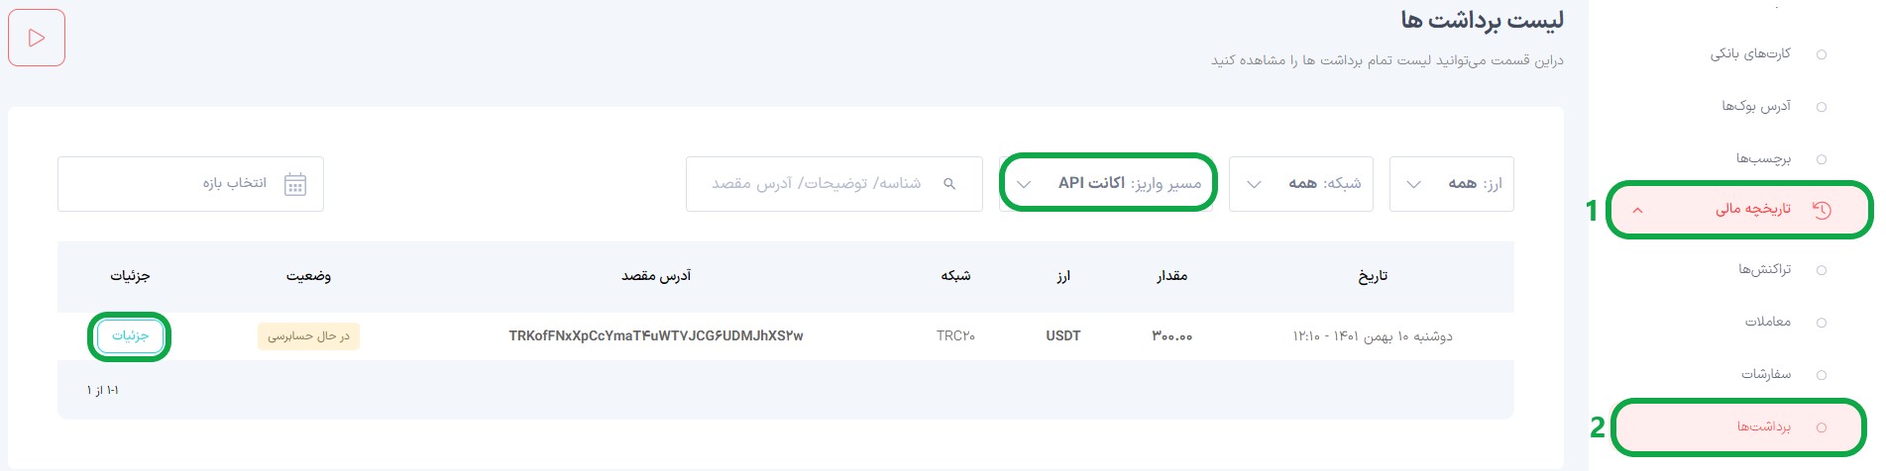The height and width of the screenshot is (471, 1886).
Task: Collapse the تاریخچه مالی menu chevron
Action: 1637,210
